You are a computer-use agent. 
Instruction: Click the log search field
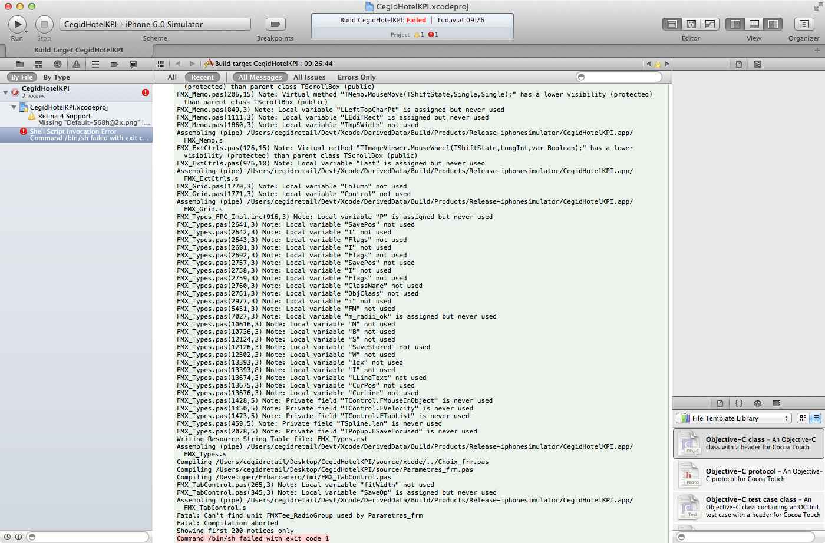click(619, 77)
